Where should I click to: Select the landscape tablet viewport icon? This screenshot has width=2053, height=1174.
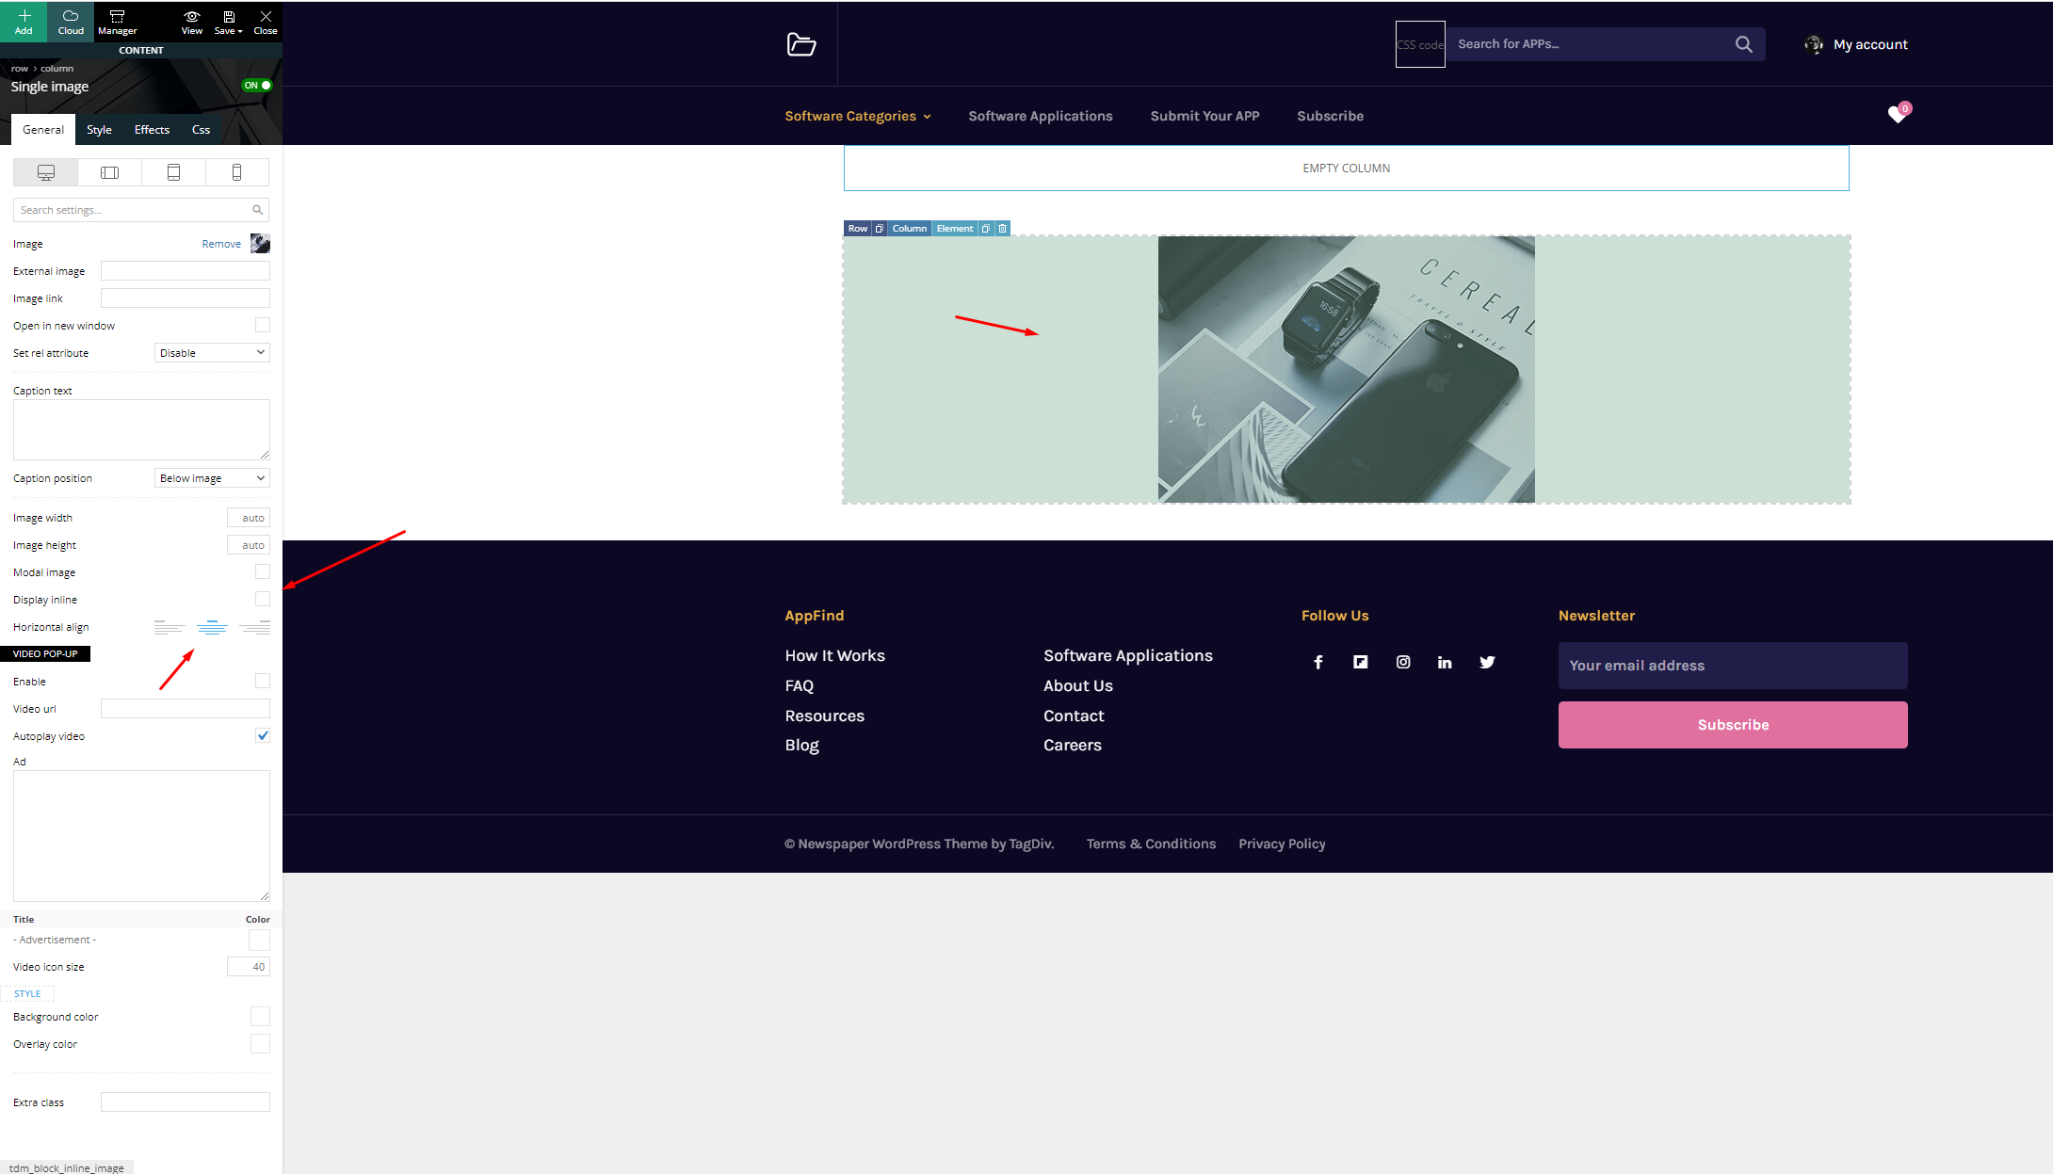tap(109, 172)
